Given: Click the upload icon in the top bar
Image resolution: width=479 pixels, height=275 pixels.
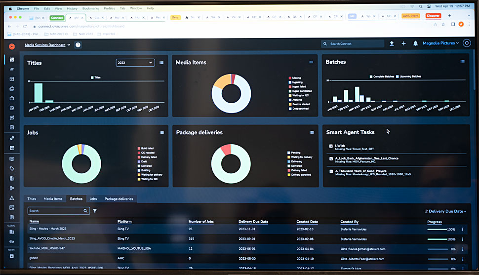Looking at the screenshot, I should (x=392, y=43).
